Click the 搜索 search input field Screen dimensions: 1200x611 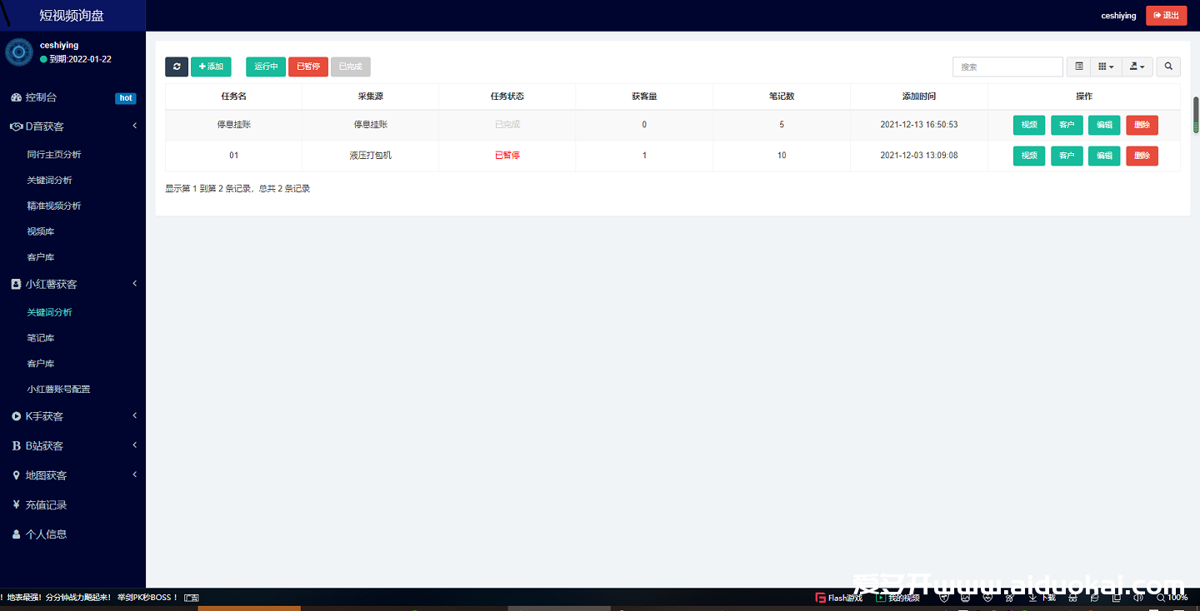[x=1007, y=67]
